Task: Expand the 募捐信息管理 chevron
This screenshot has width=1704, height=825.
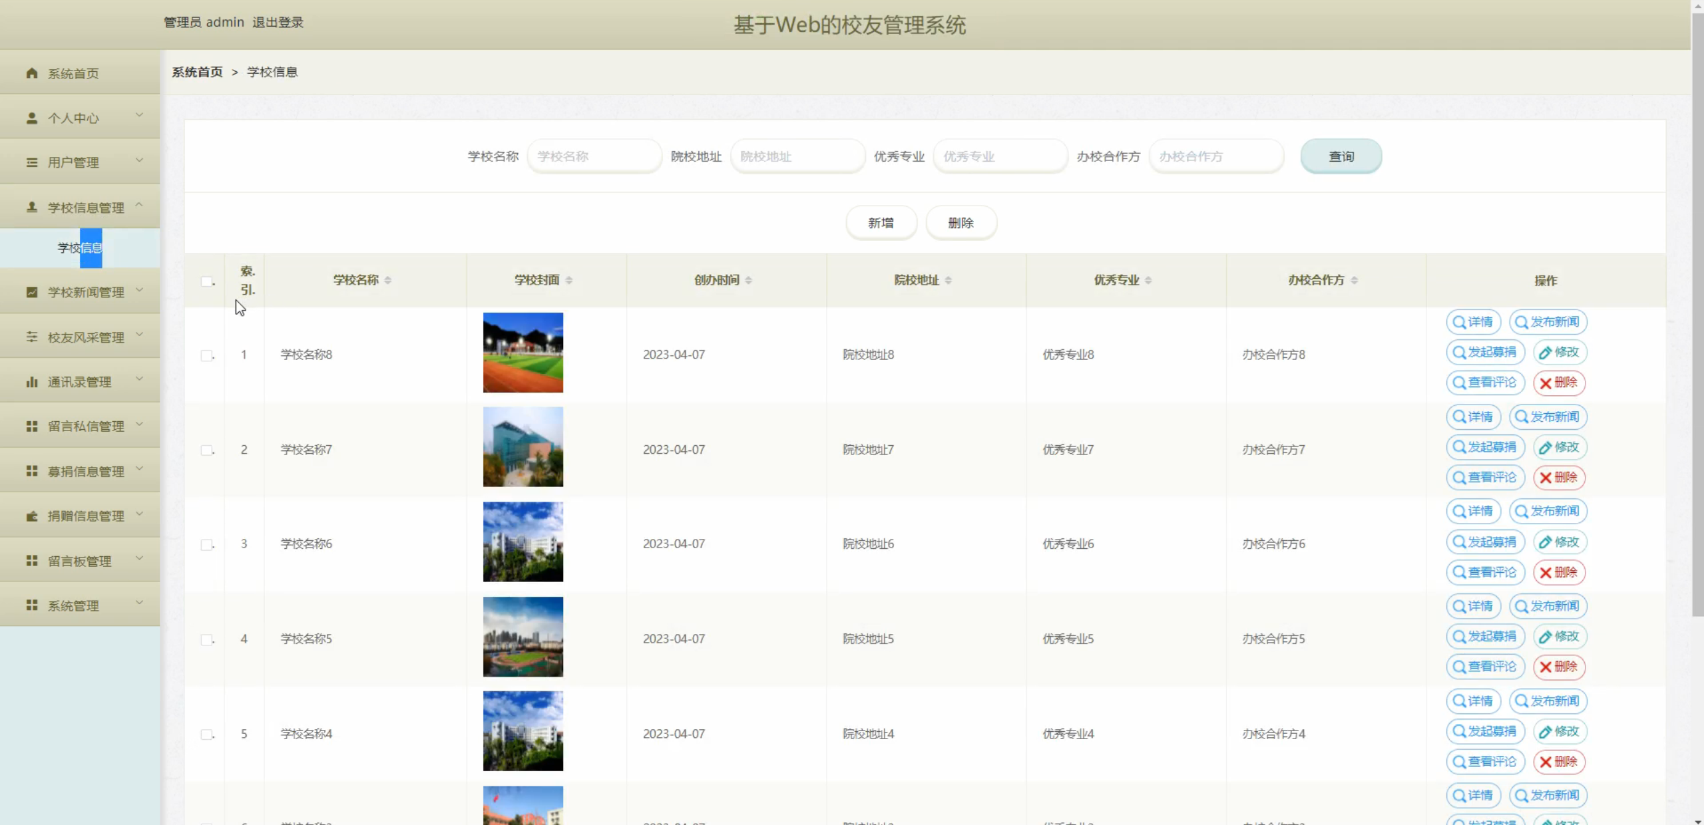Action: tap(139, 469)
